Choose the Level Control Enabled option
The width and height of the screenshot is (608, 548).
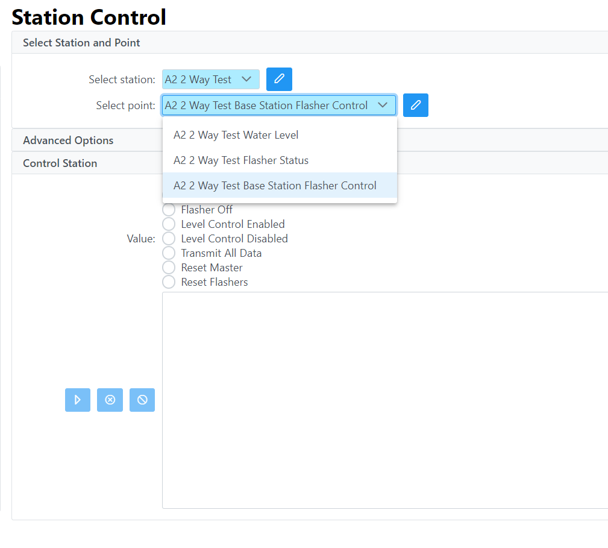(169, 224)
